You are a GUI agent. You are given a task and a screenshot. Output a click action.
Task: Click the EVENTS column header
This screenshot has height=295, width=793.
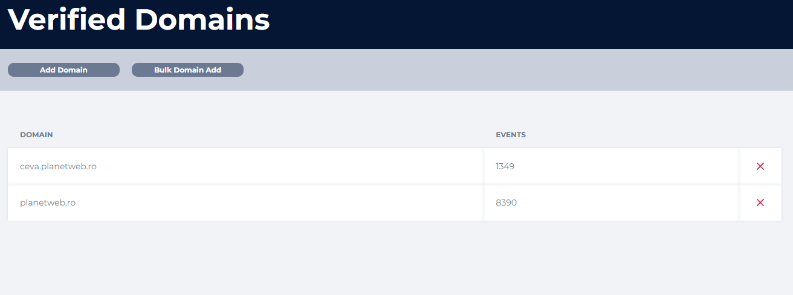pos(511,135)
